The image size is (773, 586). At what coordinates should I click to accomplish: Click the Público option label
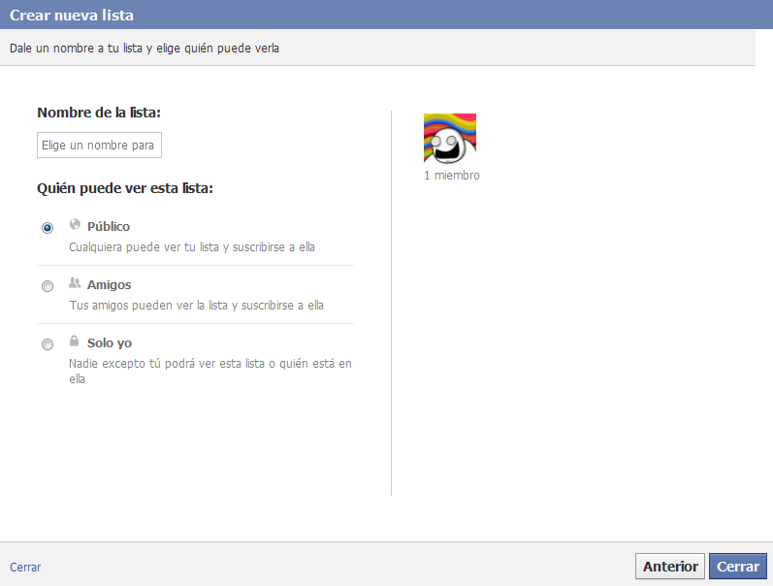(x=109, y=226)
